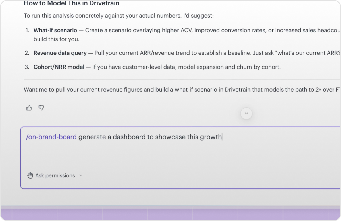Click inside the message input field
The width and height of the screenshot is (341, 221).
pyautogui.click(x=180, y=158)
